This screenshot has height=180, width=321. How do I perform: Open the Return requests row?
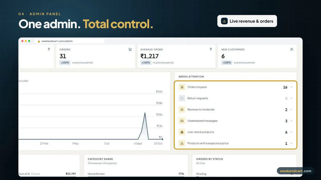pos(236,98)
